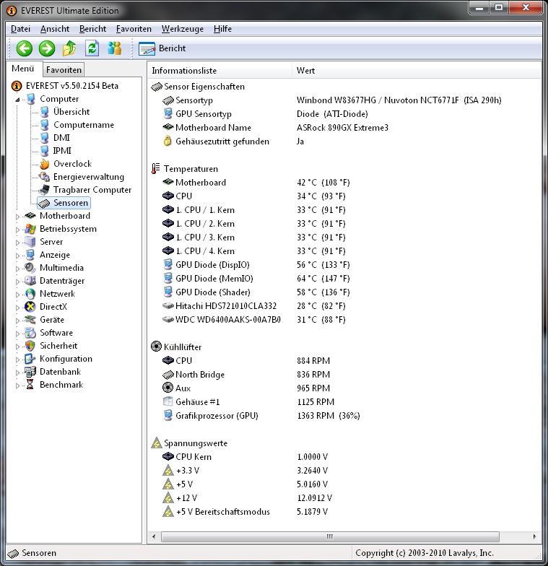
Task: Select the GPU Diode (MemIO) row
Action: 344,279
